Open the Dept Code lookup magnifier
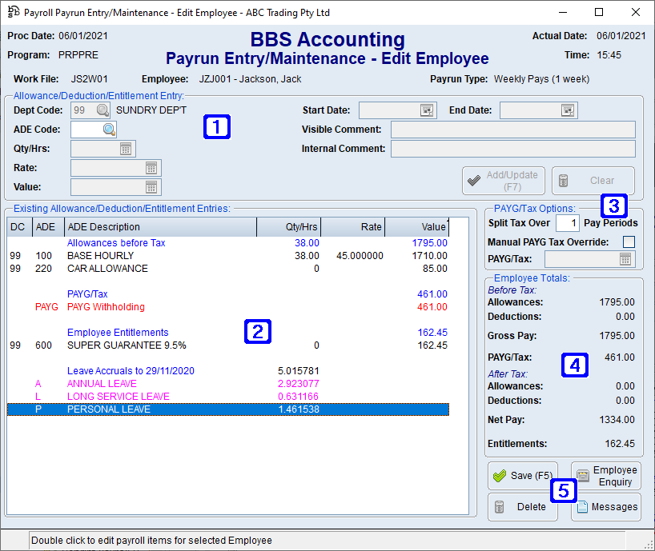The width and height of the screenshot is (655, 551). tap(101, 110)
